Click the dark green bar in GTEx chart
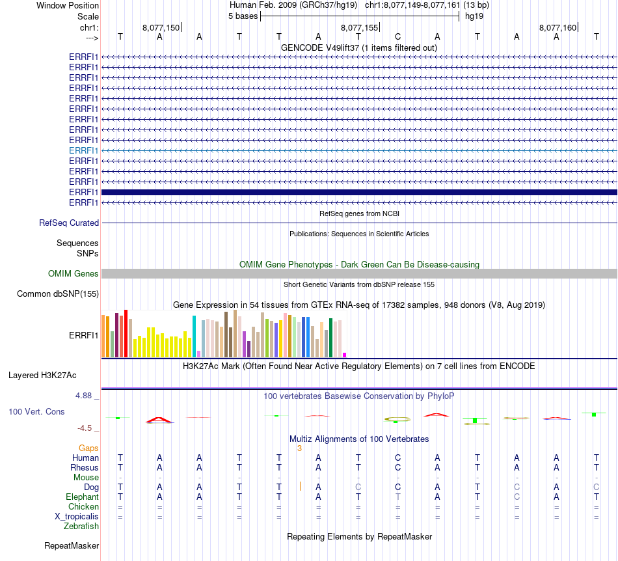The width and height of the screenshot is (618, 561). click(x=330, y=338)
